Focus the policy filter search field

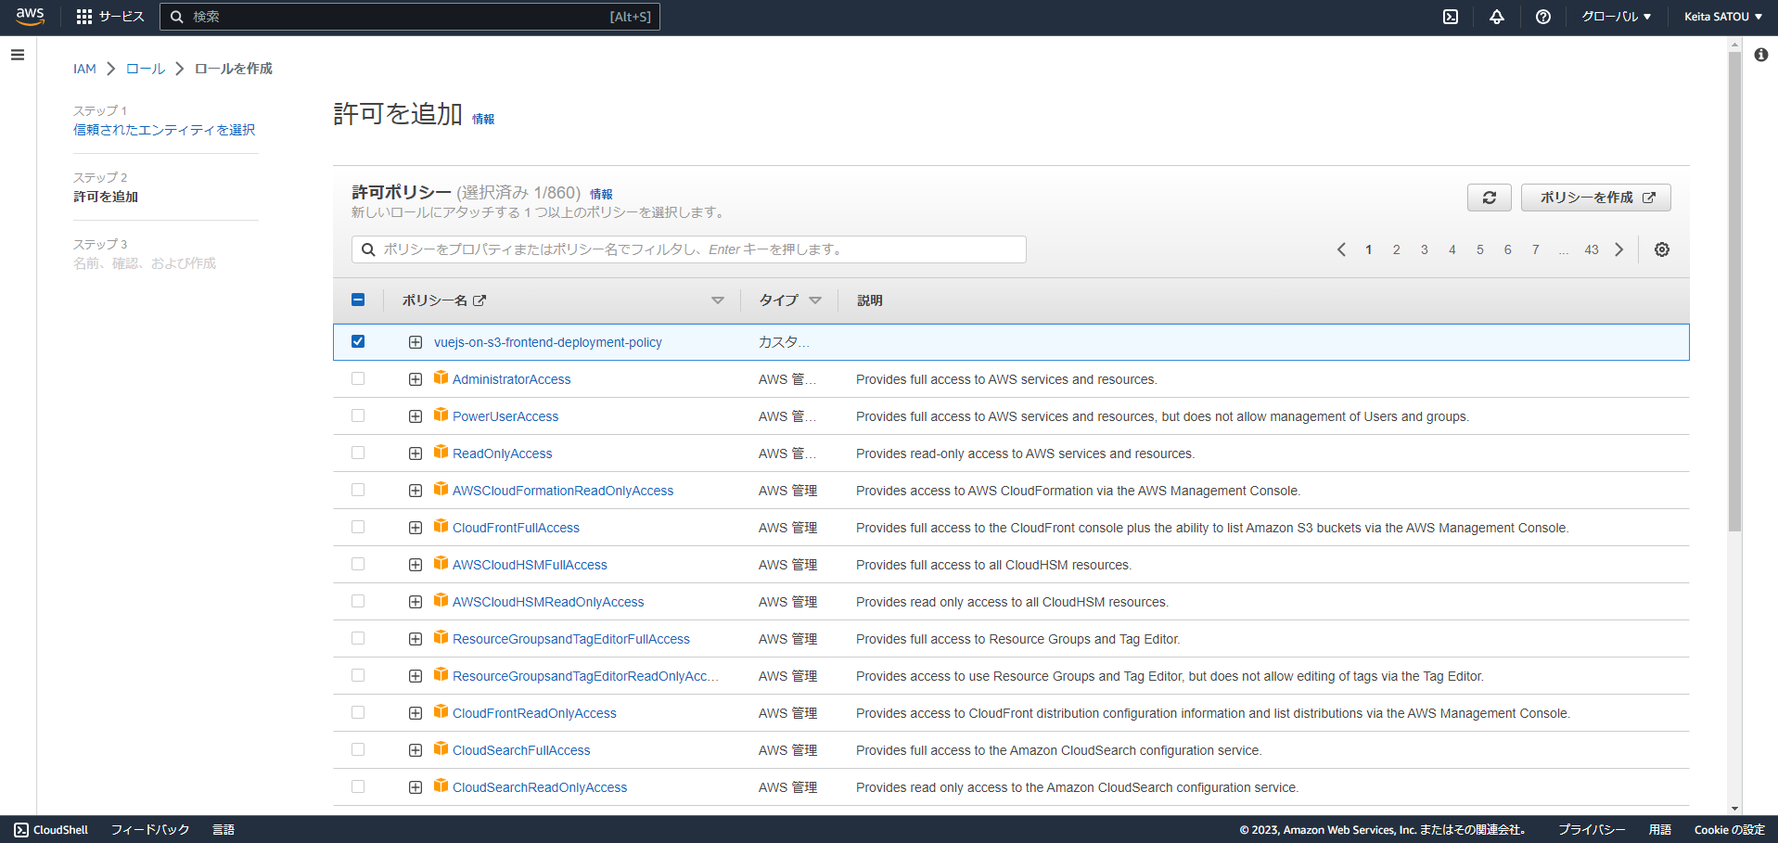click(x=689, y=249)
